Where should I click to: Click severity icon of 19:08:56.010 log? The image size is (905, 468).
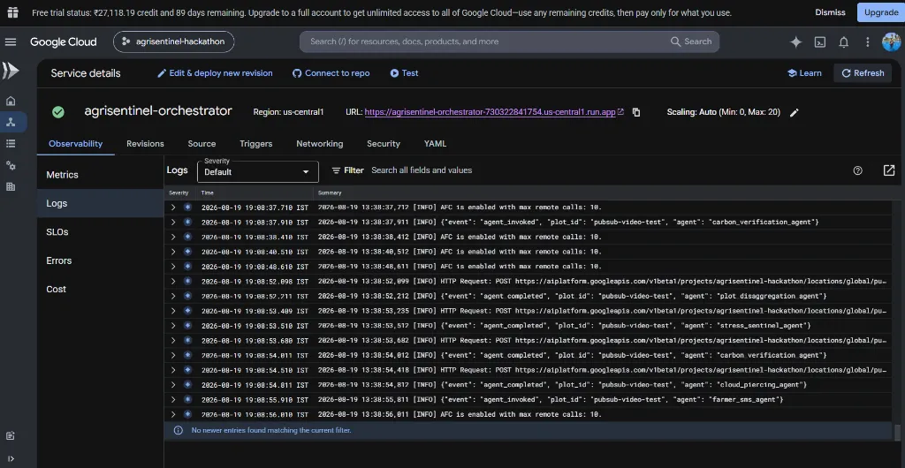[x=187, y=414]
